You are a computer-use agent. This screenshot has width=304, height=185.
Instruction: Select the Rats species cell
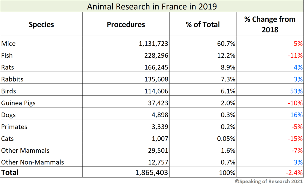(x=7, y=67)
